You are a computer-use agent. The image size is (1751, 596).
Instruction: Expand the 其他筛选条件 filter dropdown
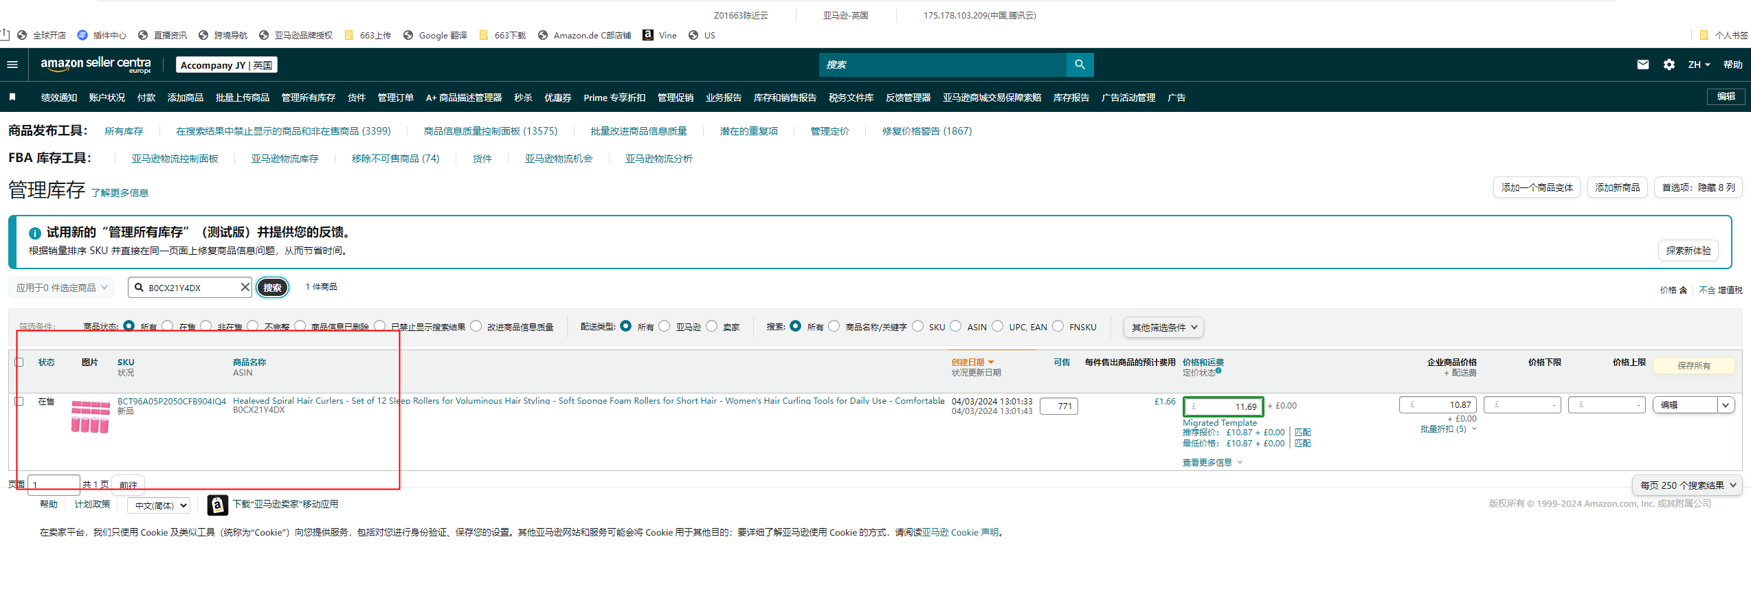tap(1163, 328)
